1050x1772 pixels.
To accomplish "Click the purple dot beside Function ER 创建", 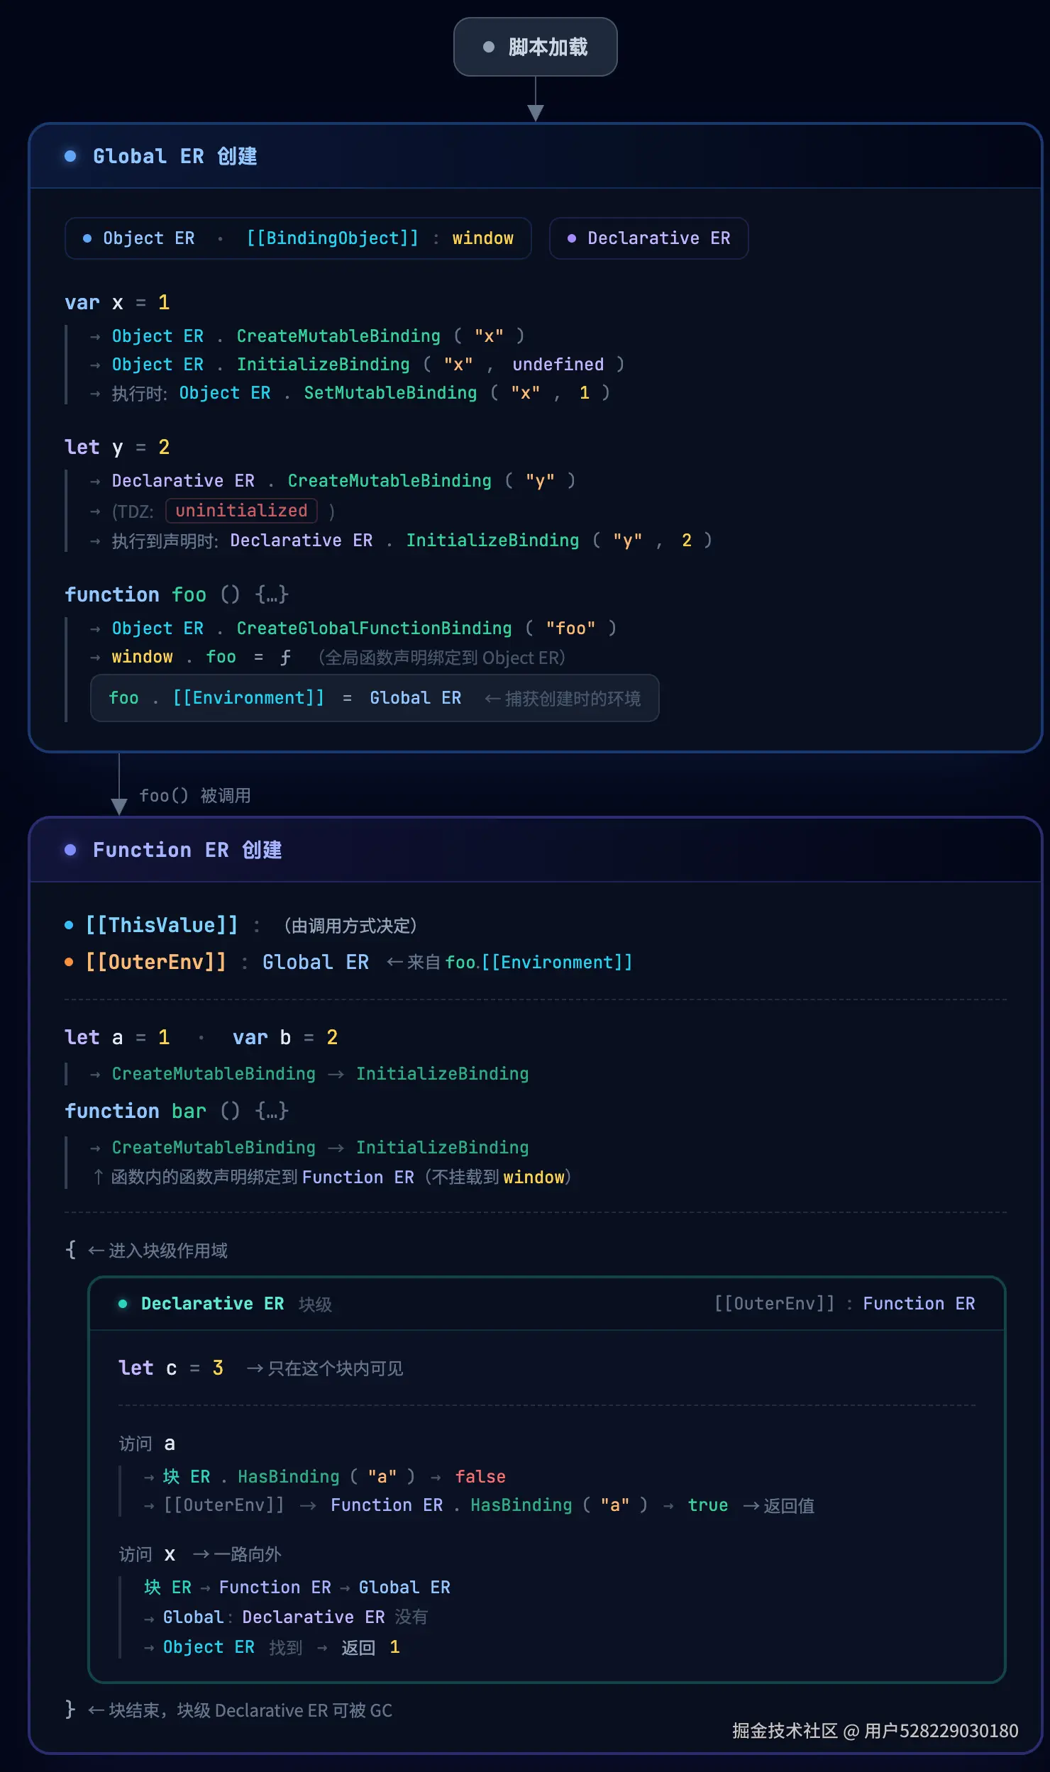I will [70, 850].
